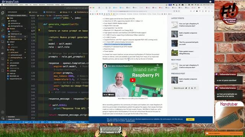Open the Manage gear icon in activity bar

pos(3,118)
